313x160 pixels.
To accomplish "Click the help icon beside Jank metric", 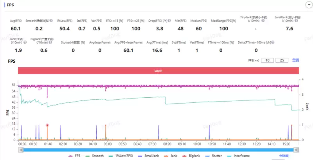I will click(25, 42).
